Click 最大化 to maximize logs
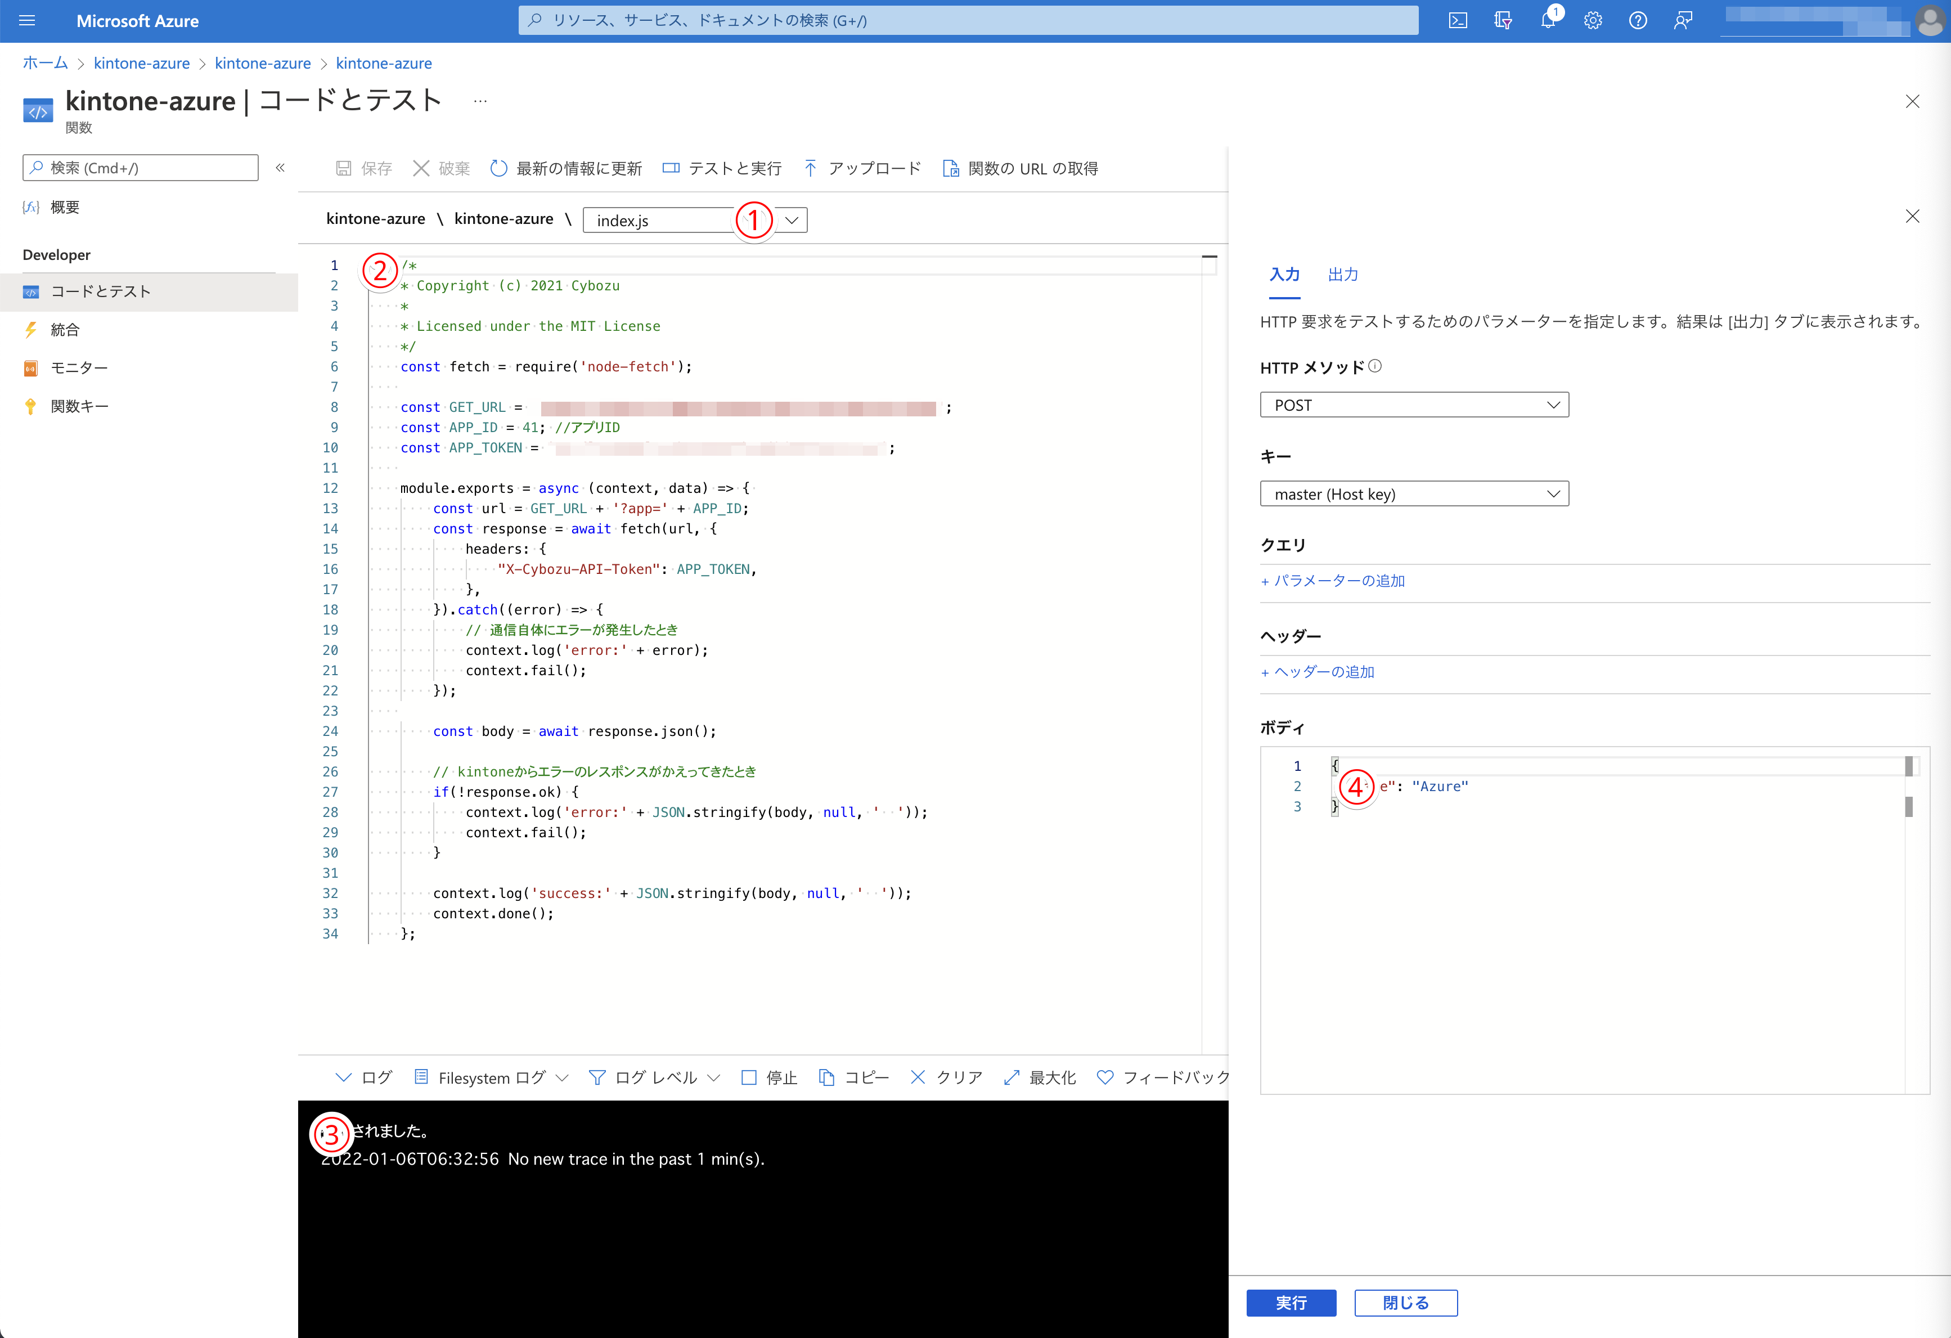 (x=1039, y=1077)
